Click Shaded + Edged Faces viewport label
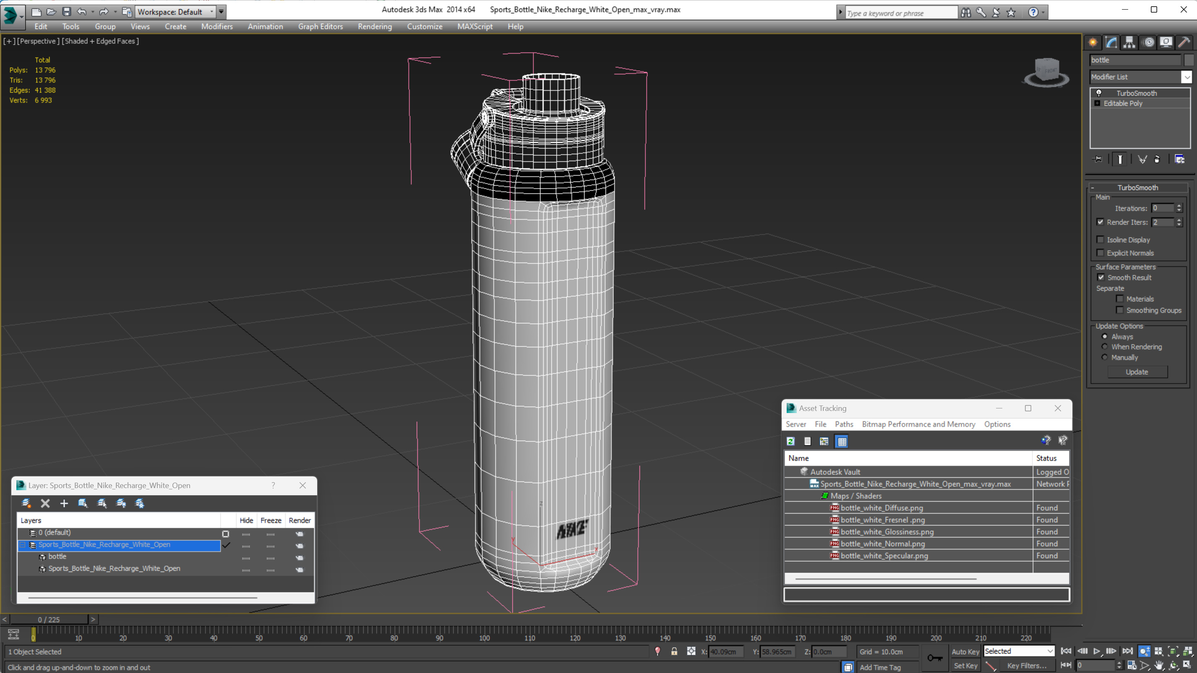Viewport: 1197px width, 673px height. pyautogui.click(x=100, y=41)
